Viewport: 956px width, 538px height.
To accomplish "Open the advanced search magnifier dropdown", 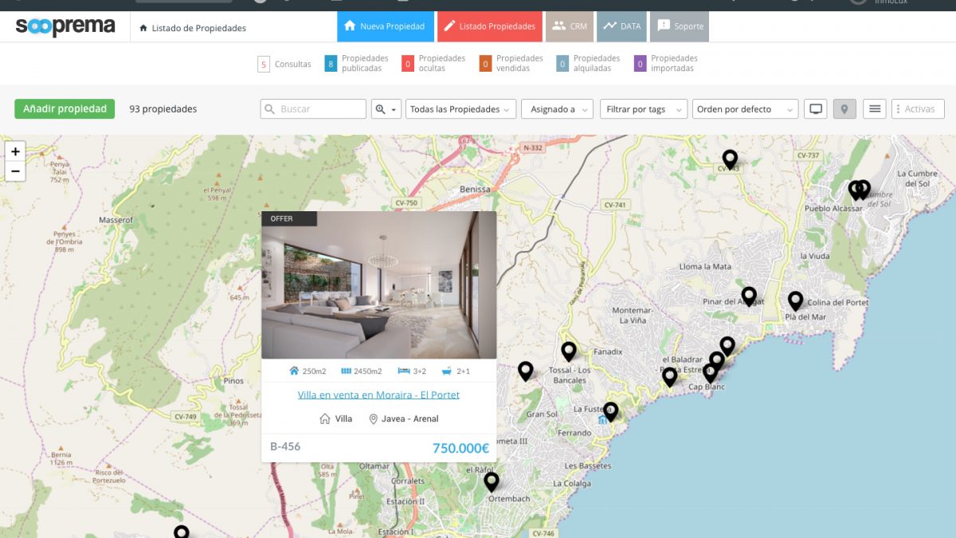I will pos(386,109).
